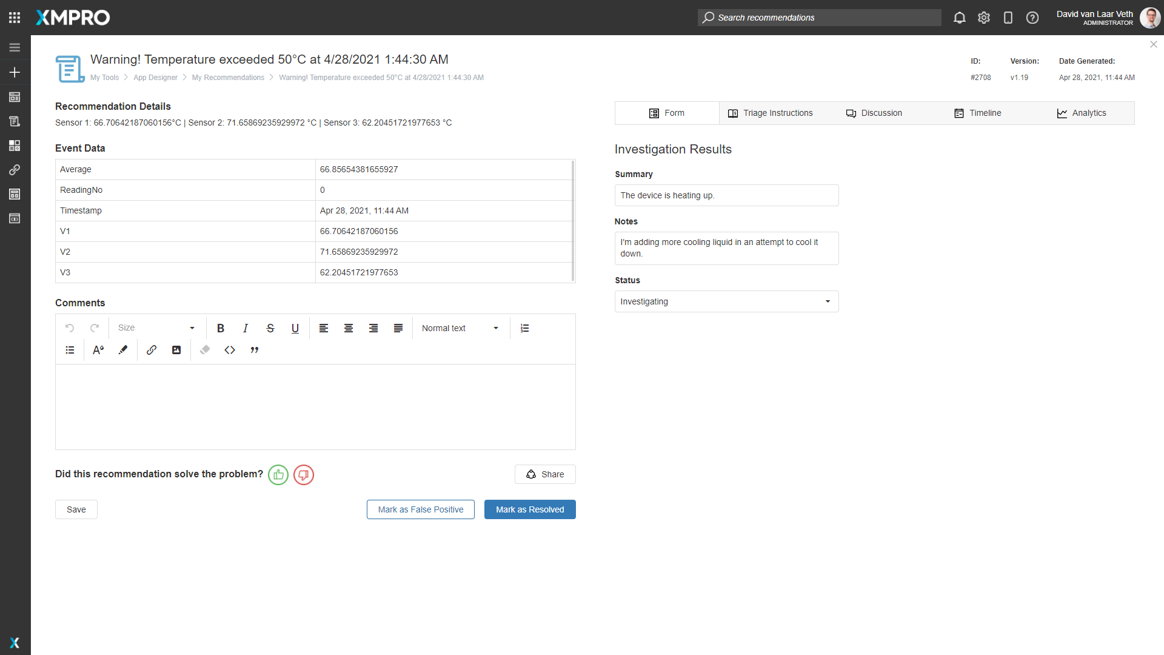This screenshot has width=1164, height=655.
Task: Apply blockquote formatting in the editor
Action: pyautogui.click(x=255, y=350)
